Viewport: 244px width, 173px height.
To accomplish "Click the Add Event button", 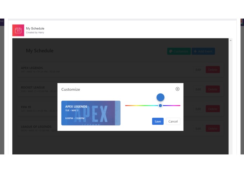I will coord(203,51).
